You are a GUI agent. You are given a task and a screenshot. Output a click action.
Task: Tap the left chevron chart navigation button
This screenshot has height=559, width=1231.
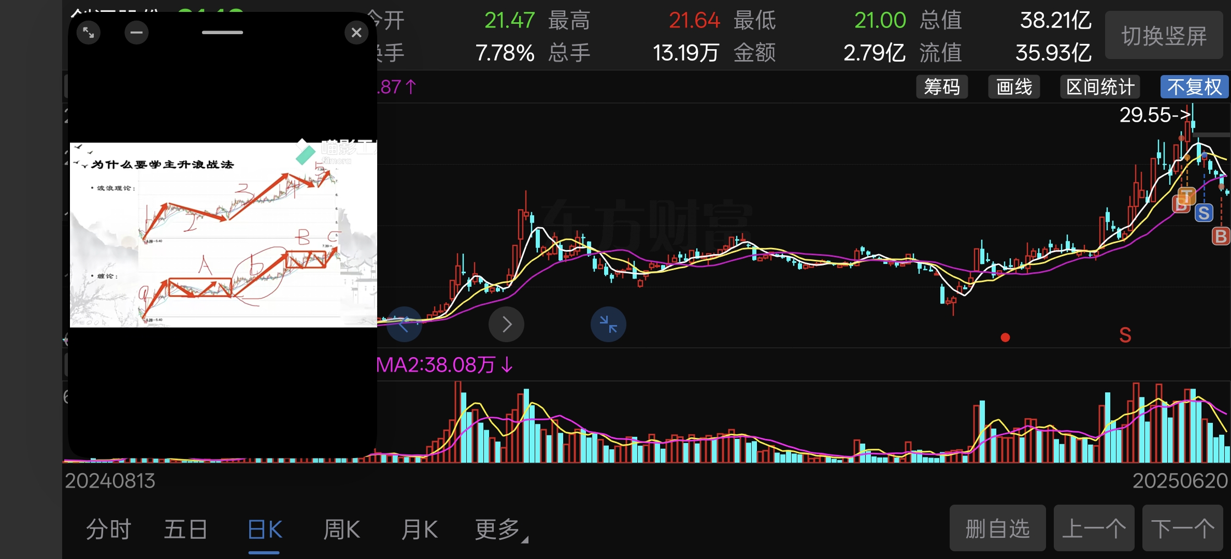(x=405, y=325)
